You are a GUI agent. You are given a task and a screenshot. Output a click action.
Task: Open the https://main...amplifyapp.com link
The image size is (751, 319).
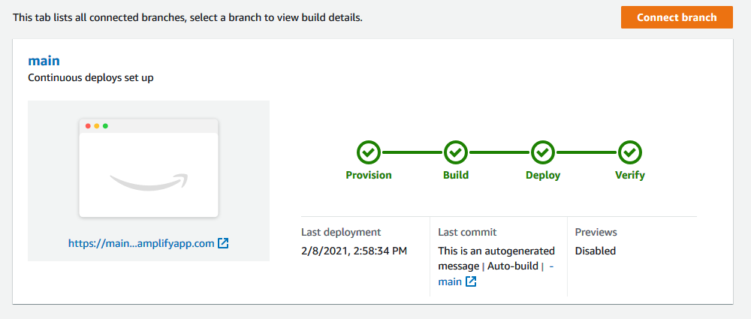(x=141, y=243)
